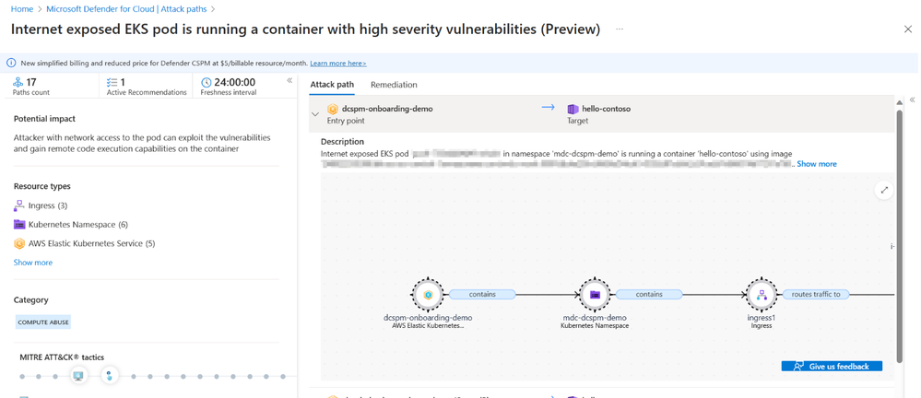This screenshot has height=398, width=921.
Task: Click the dcspm-onboarding-demo entry point name
Action: [x=387, y=109]
